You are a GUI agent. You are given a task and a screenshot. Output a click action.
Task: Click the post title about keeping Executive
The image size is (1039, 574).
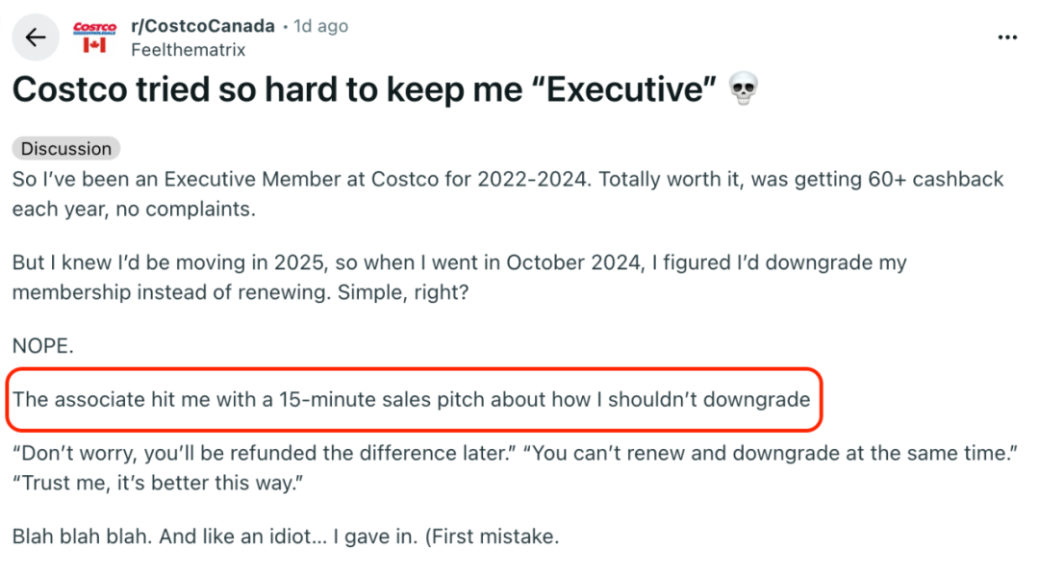click(x=366, y=90)
